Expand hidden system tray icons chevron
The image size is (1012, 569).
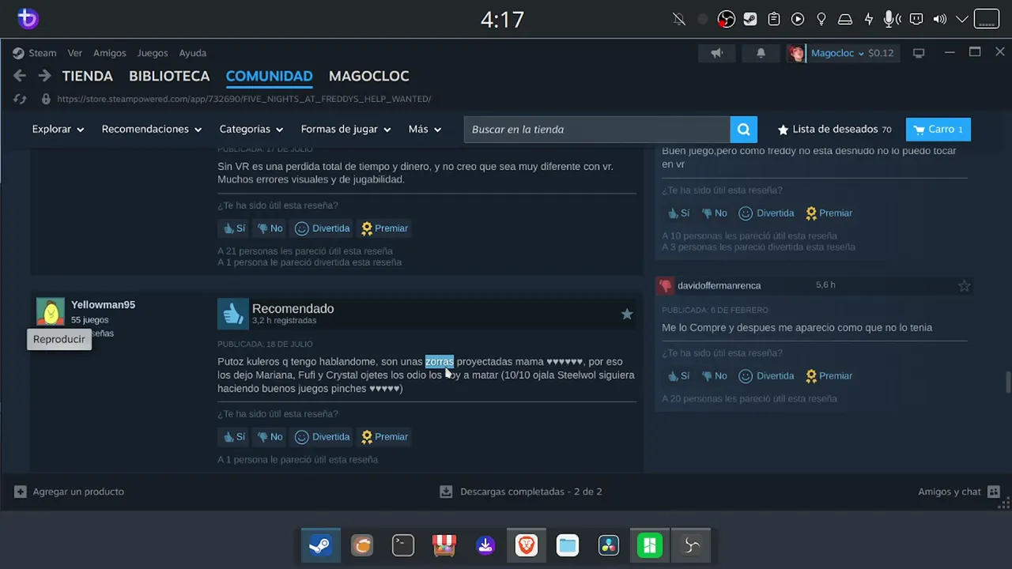point(962,19)
